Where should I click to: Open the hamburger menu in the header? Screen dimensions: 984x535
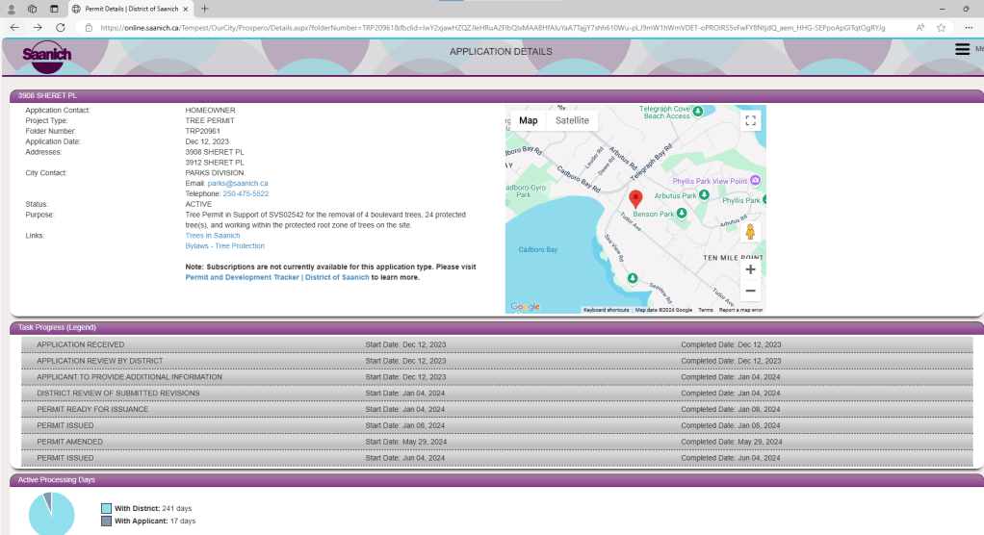(x=962, y=49)
